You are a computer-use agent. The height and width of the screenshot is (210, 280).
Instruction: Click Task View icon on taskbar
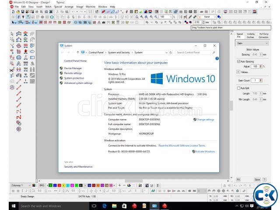(94, 206)
